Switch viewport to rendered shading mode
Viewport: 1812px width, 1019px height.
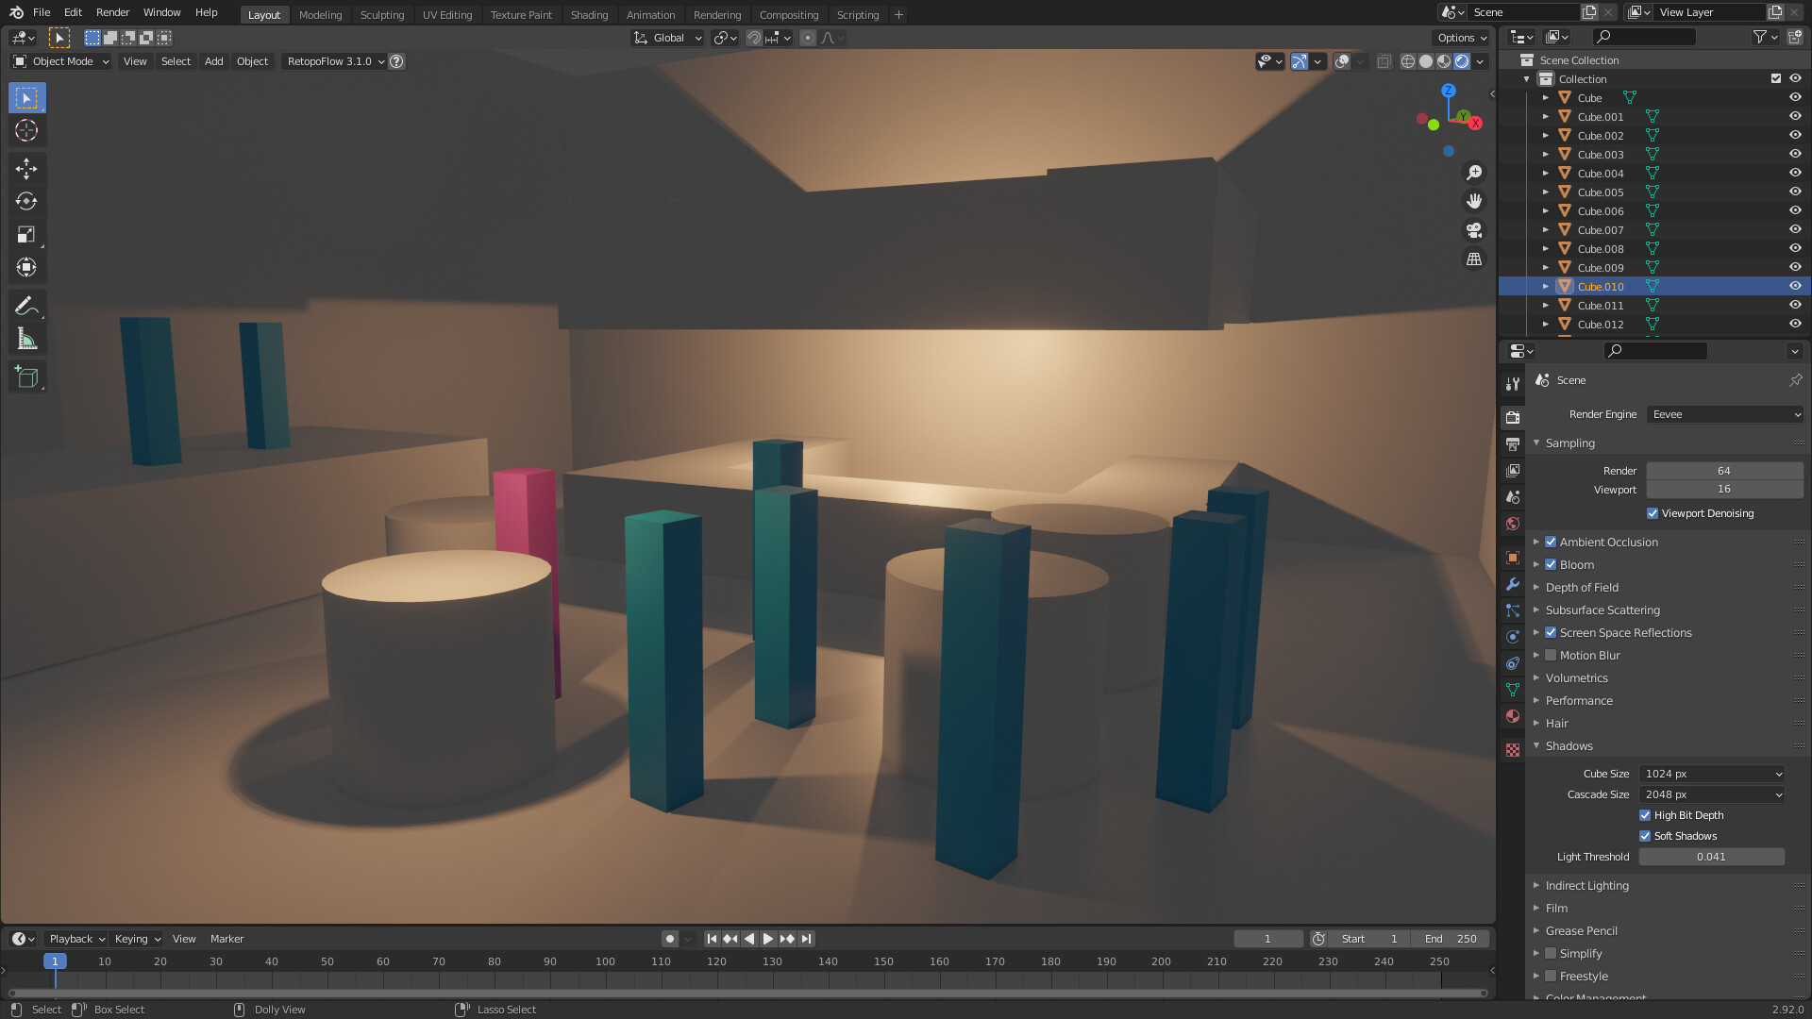[x=1462, y=61]
